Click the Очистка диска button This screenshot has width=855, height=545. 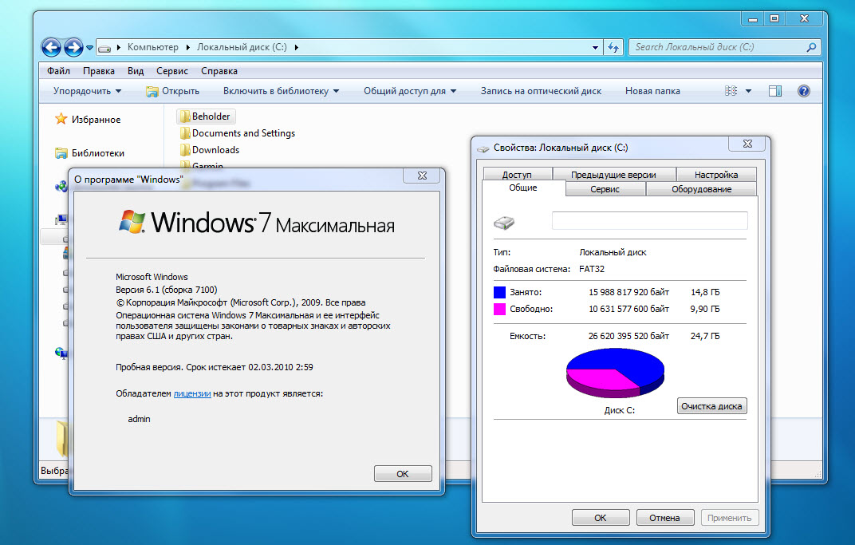[x=711, y=406]
